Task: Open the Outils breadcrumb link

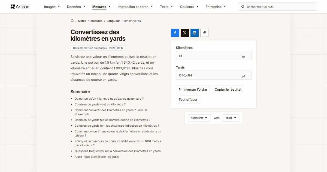Action: point(82,21)
